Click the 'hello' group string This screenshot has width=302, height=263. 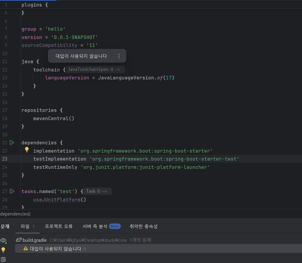[x=55, y=29]
